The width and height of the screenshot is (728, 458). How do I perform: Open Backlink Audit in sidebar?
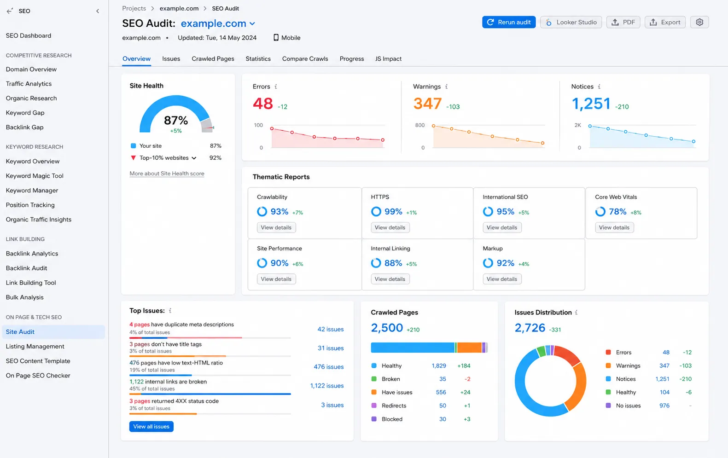[x=27, y=268]
